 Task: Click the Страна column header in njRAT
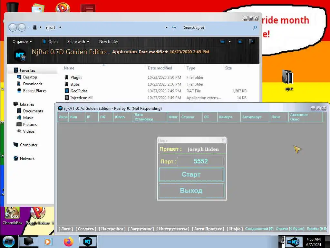tap(191, 117)
